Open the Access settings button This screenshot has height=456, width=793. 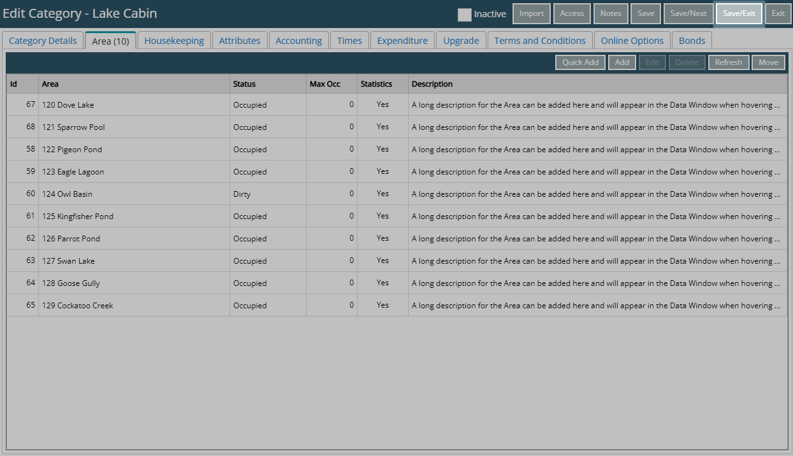click(x=572, y=13)
